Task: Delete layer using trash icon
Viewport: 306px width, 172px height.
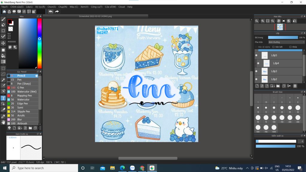Action: (x=295, y=86)
